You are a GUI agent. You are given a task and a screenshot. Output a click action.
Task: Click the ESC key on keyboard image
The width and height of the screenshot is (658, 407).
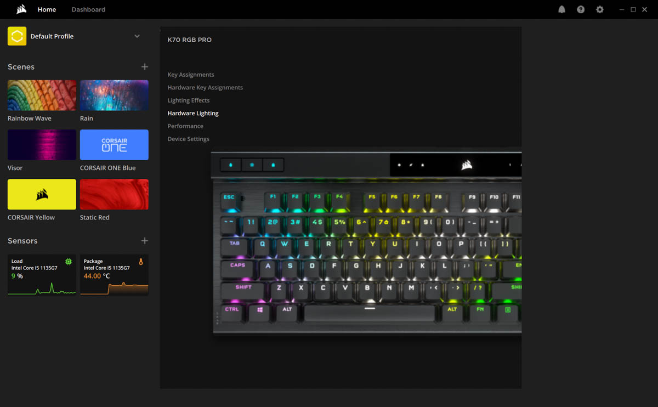pos(229,200)
